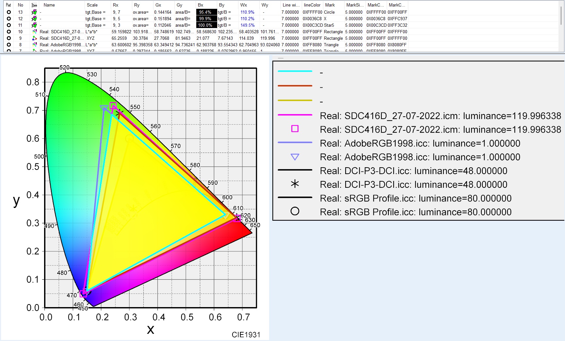This screenshot has width=565, height=341.
Task: Toggle the plot circle for row 11
Action: (x=9, y=25)
